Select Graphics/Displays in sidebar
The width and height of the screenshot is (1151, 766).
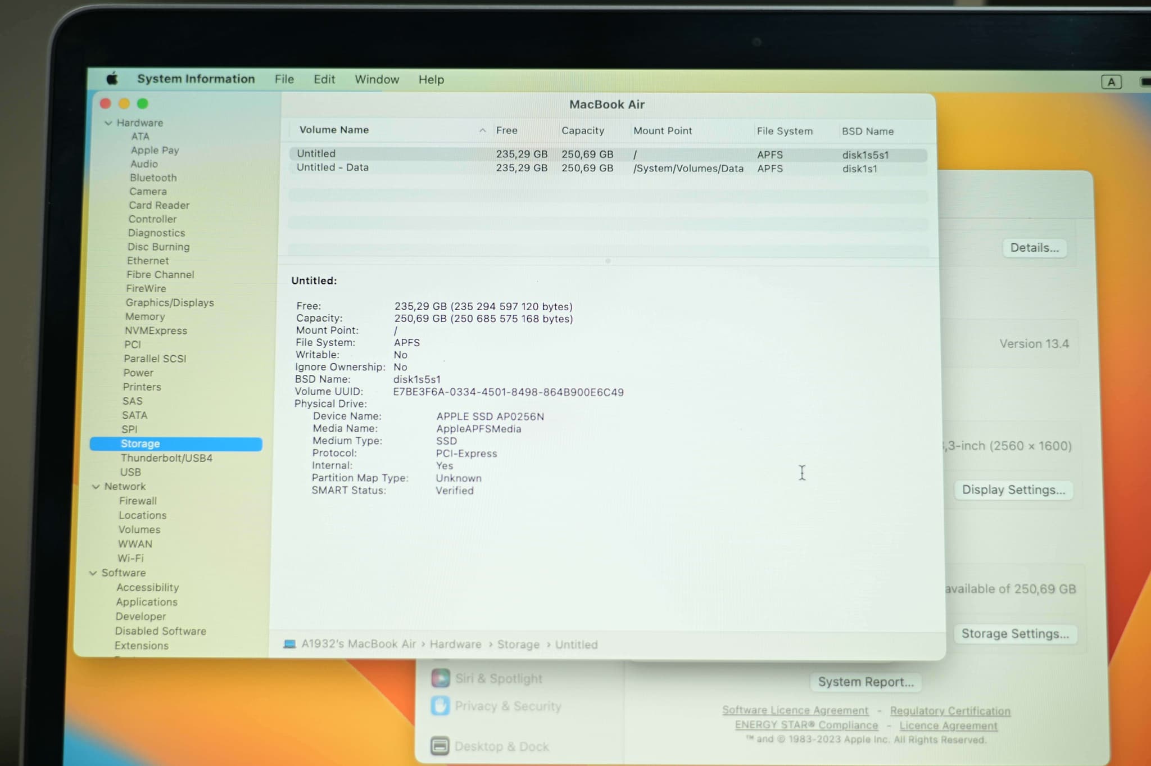(x=170, y=303)
